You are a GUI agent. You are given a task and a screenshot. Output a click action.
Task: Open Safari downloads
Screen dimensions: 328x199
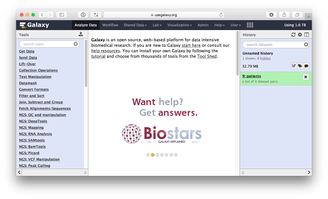[x=271, y=15]
